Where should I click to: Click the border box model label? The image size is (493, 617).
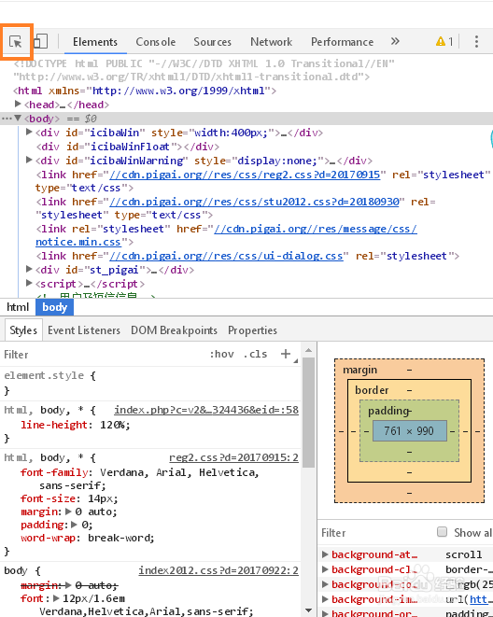pos(372,390)
